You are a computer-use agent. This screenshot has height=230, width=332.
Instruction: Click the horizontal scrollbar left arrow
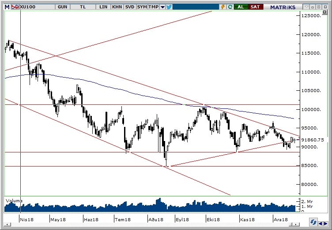click(8, 224)
